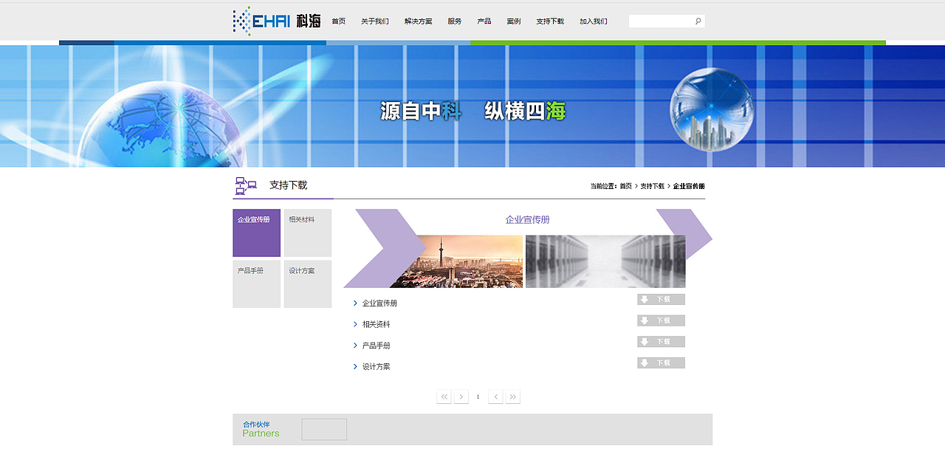Open the 产品 menu item

pyautogui.click(x=484, y=21)
